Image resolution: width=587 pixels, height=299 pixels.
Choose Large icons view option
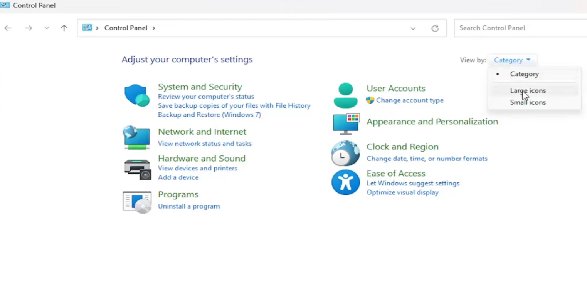point(534,90)
